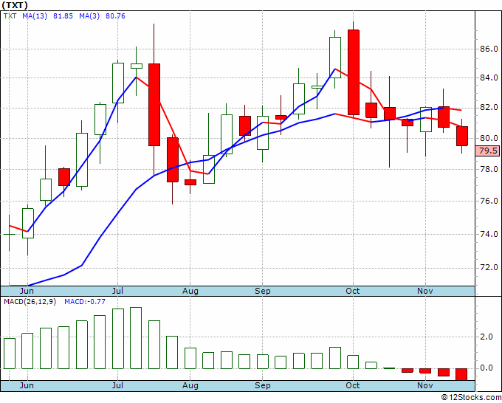
Task: Select the MA(13) legend label
Action: point(35,15)
